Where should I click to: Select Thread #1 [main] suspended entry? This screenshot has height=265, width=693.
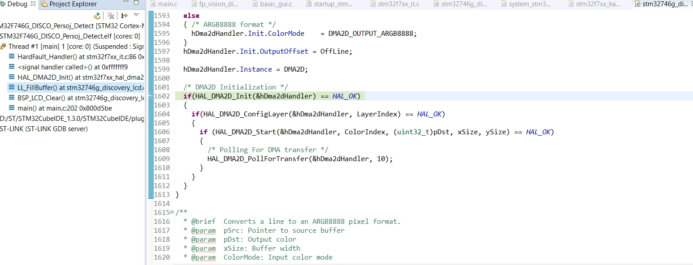click(x=72, y=47)
